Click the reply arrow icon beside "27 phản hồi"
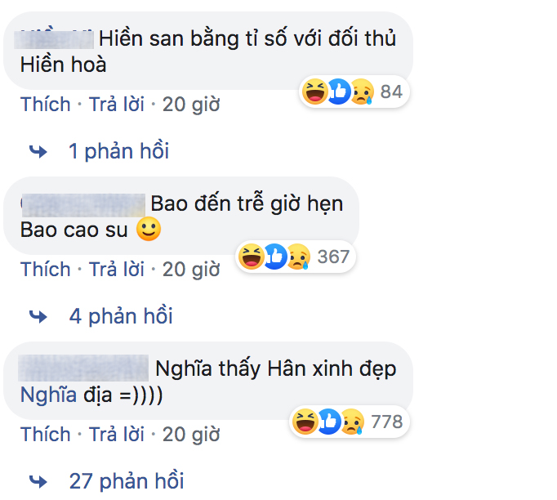Image resolution: width=557 pixels, height=500 pixels. [x=38, y=480]
